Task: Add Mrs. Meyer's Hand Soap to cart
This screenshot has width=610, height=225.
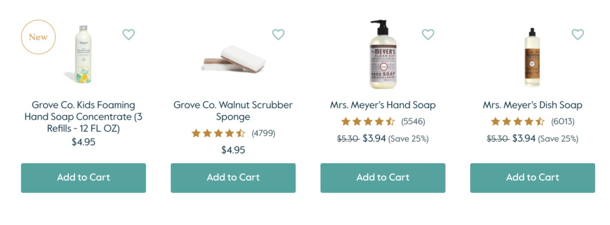Action: click(x=383, y=177)
